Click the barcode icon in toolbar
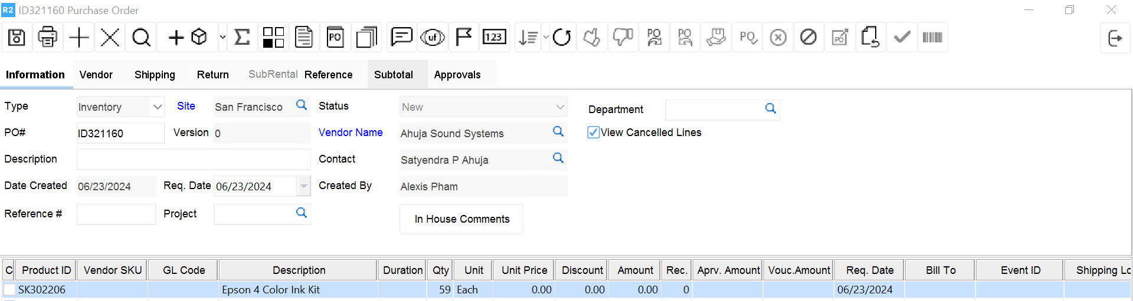The width and height of the screenshot is (1133, 301). 932,38
